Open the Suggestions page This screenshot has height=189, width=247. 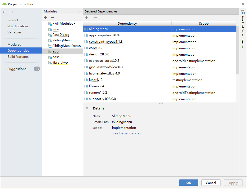pos(17,69)
